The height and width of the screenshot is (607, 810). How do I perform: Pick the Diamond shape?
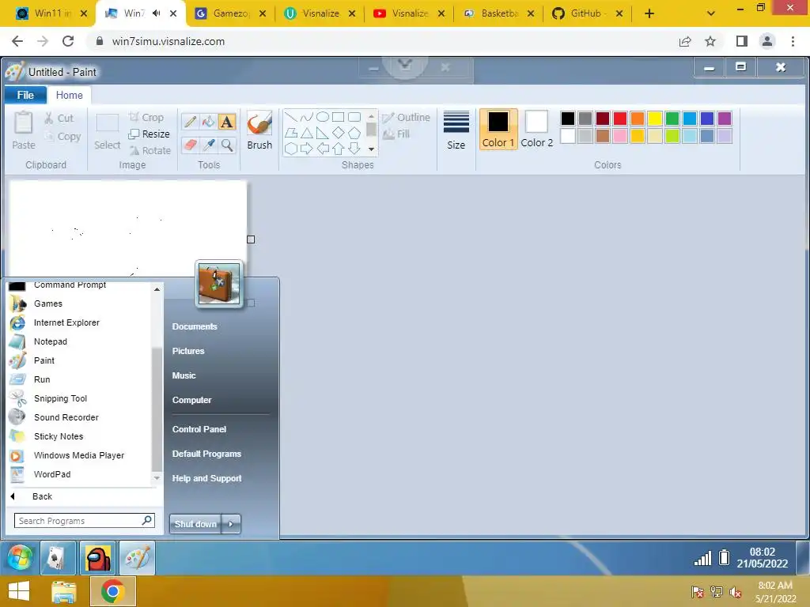point(339,133)
